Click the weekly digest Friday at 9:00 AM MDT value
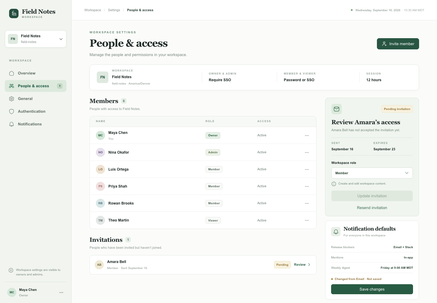Viewport: 437px width, 303px height. tap(397, 268)
